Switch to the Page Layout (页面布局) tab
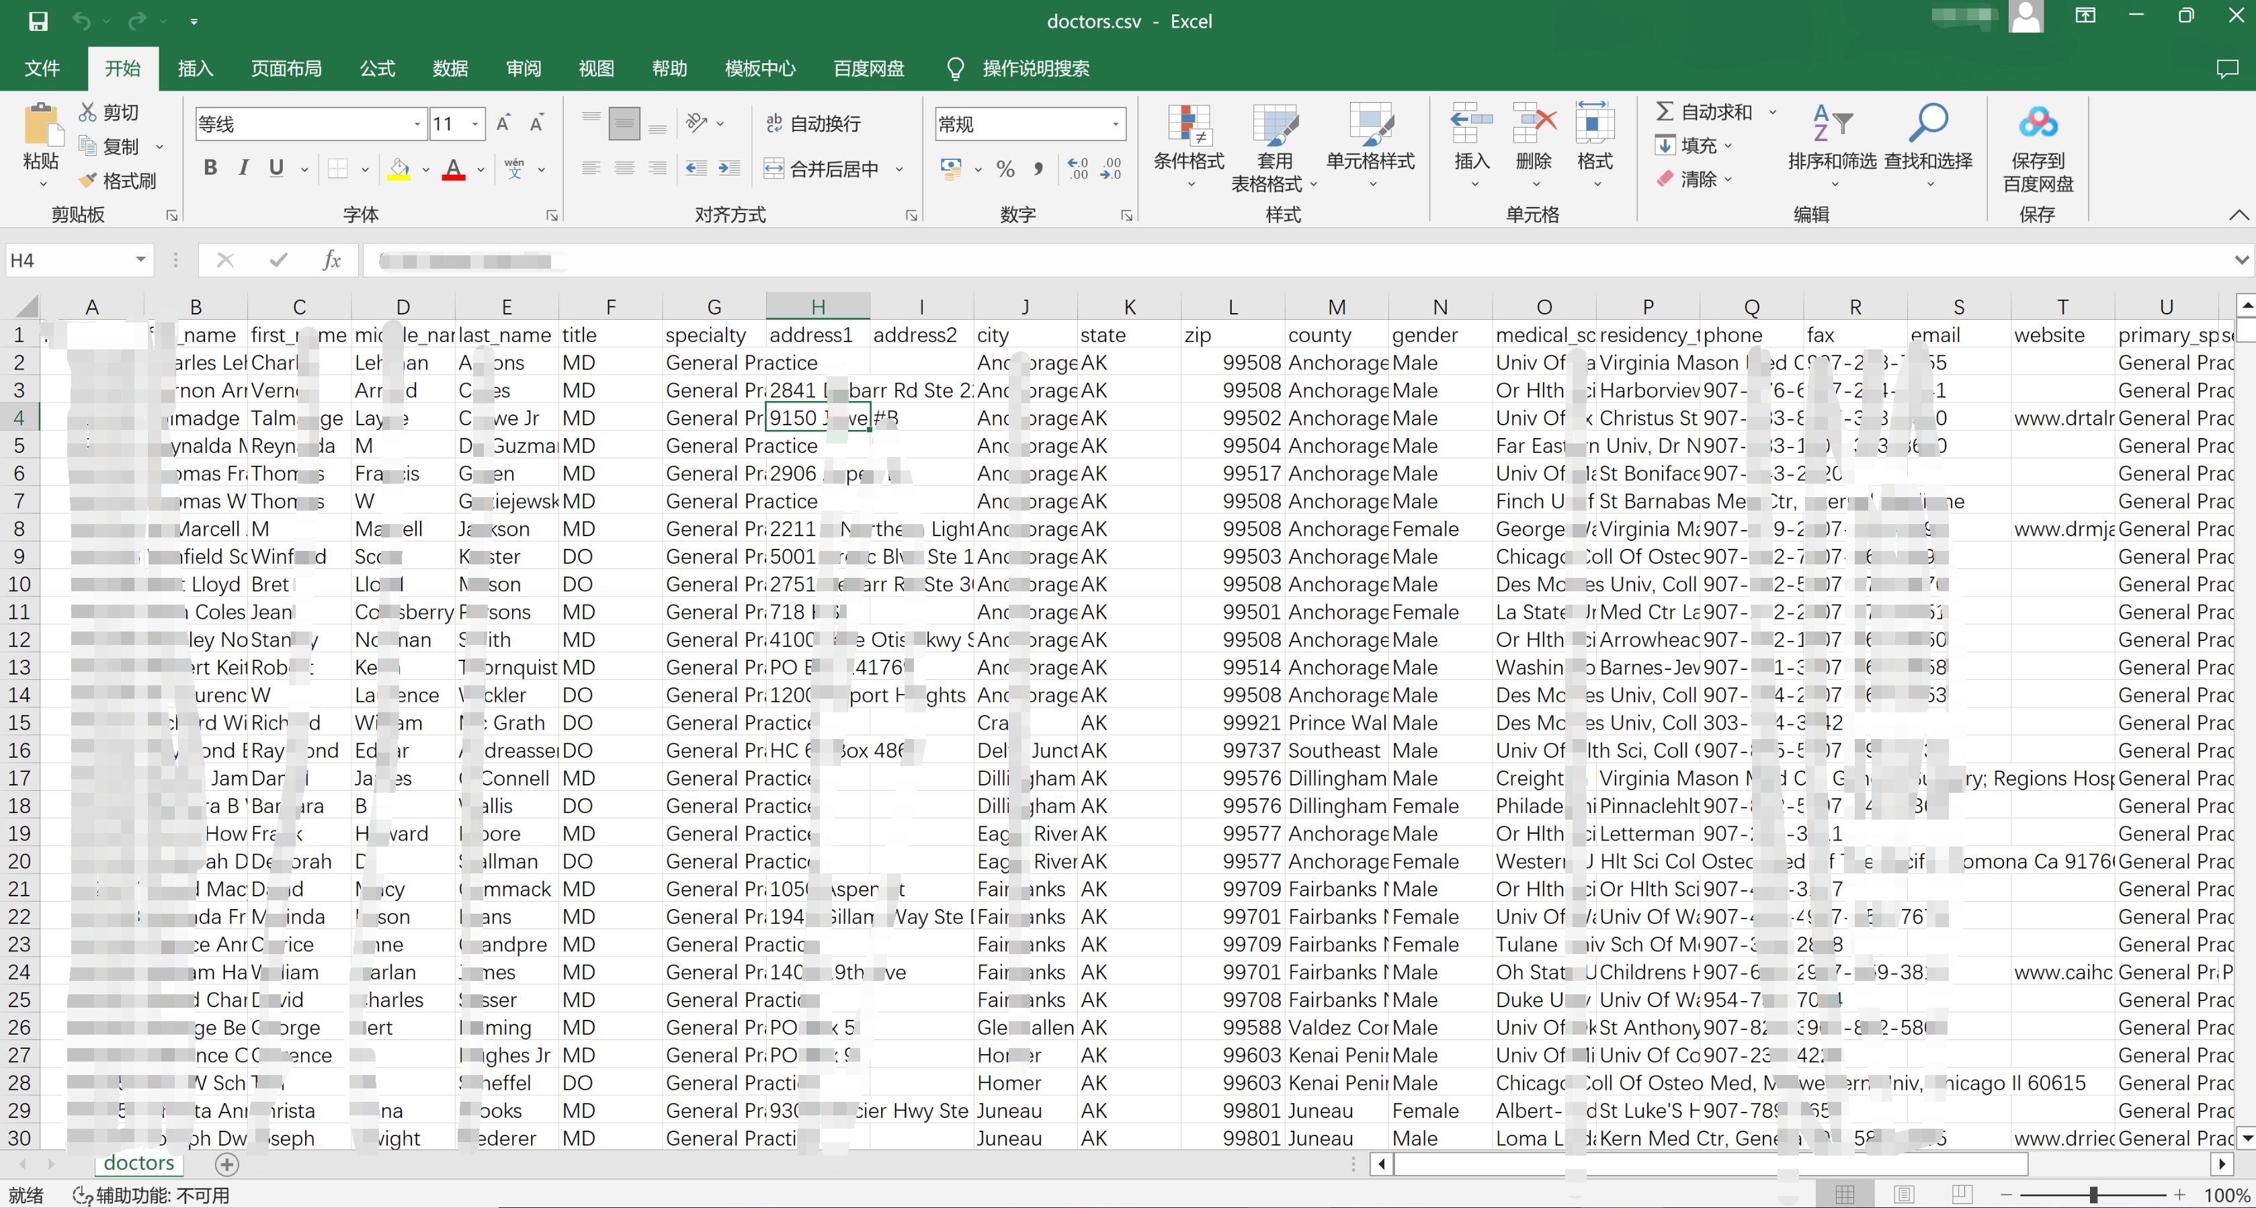The height and width of the screenshot is (1208, 2256). [286, 69]
